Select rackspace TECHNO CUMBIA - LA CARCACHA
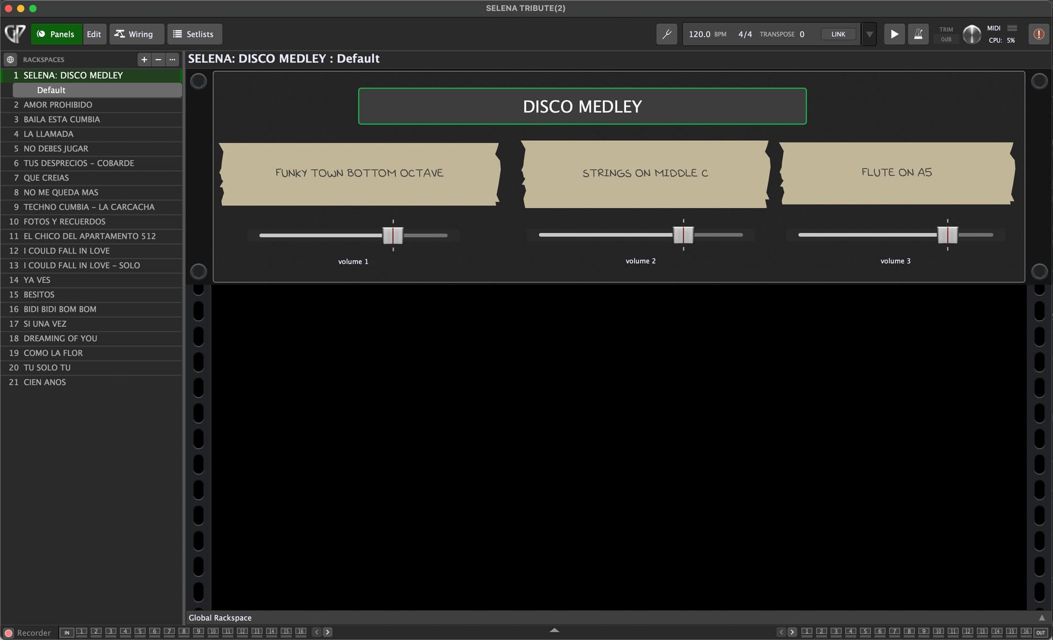 point(92,207)
